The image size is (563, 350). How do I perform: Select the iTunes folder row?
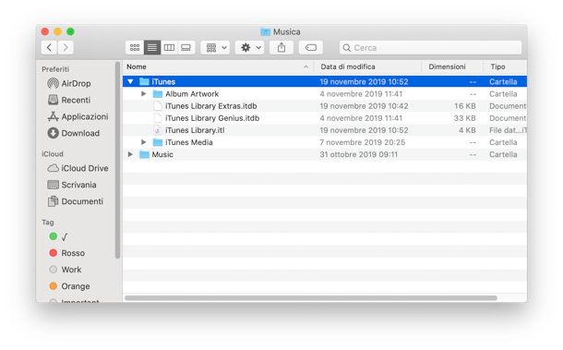tap(325, 81)
